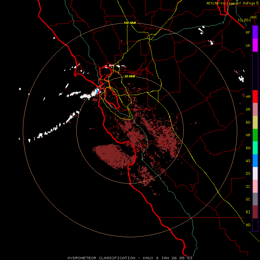The image size is (260, 260).
Task: Click the GC legend label
Action: (248, 199)
